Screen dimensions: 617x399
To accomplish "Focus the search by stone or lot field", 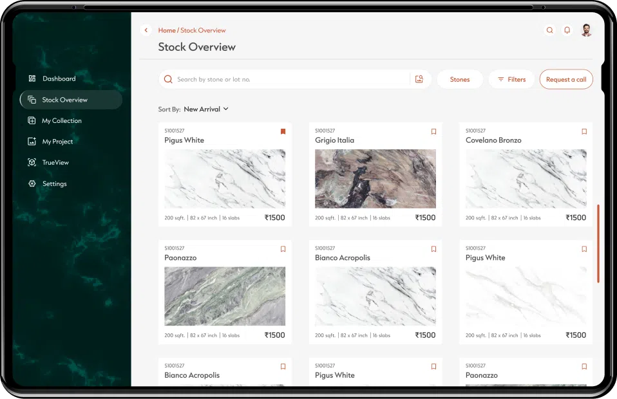I will pyautogui.click(x=290, y=80).
